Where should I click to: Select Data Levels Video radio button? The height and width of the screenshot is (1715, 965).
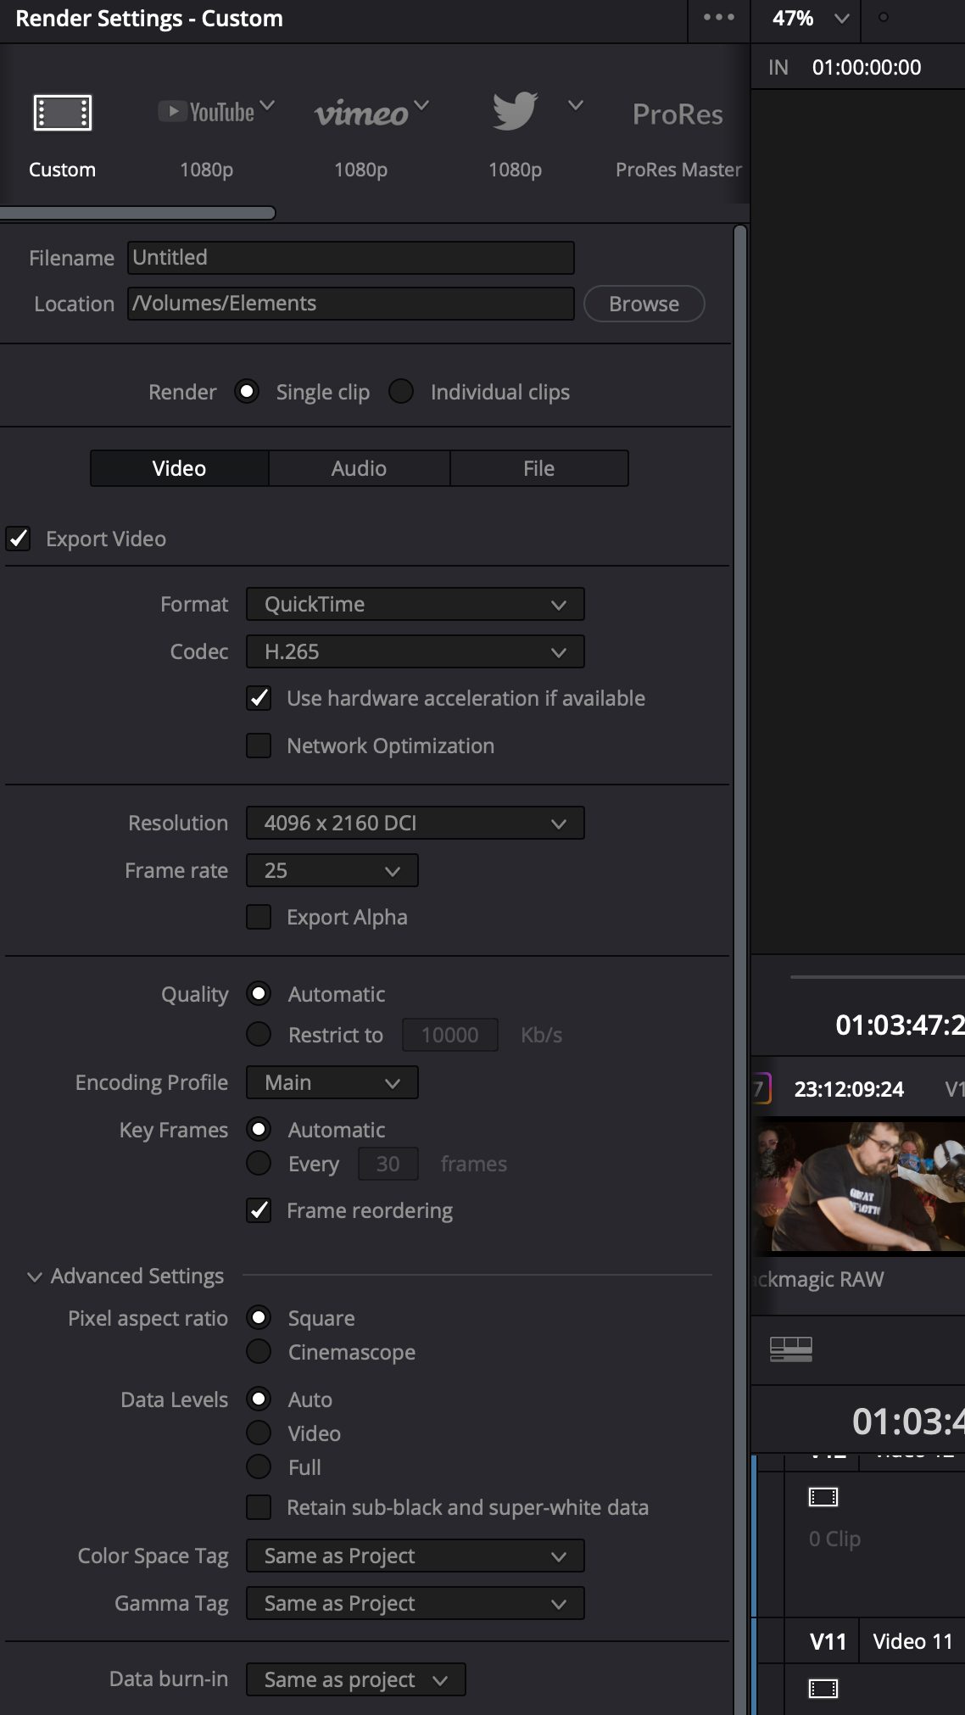259,1433
